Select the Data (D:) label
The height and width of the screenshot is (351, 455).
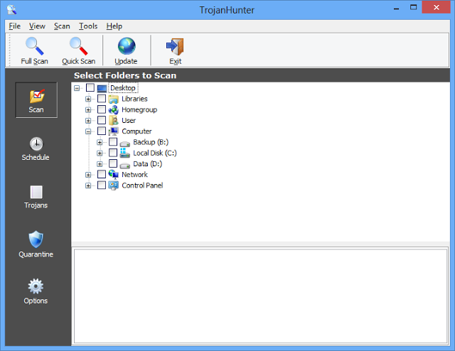[148, 164]
